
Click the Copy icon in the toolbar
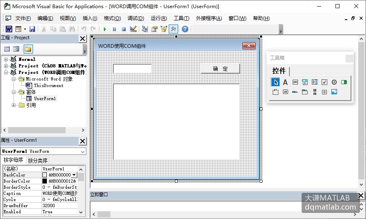coord(53,29)
